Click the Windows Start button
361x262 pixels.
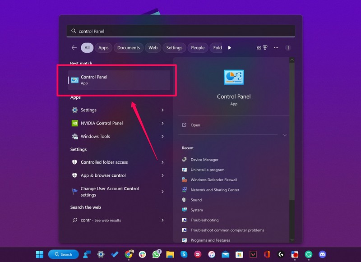[x=40, y=254]
